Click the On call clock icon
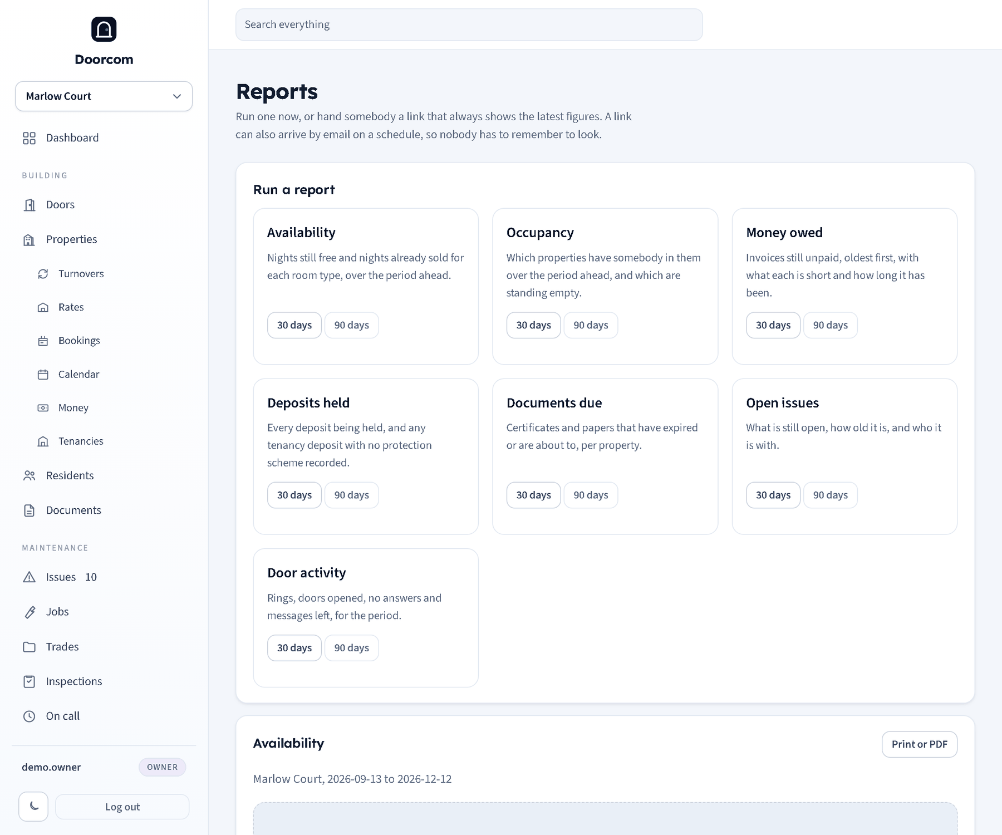This screenshot has height=835, width=1002. 29,716
